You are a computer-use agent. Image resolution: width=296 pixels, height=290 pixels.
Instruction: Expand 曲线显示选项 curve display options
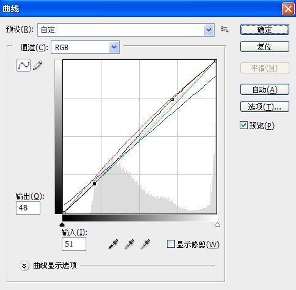[x=24, y=266]
